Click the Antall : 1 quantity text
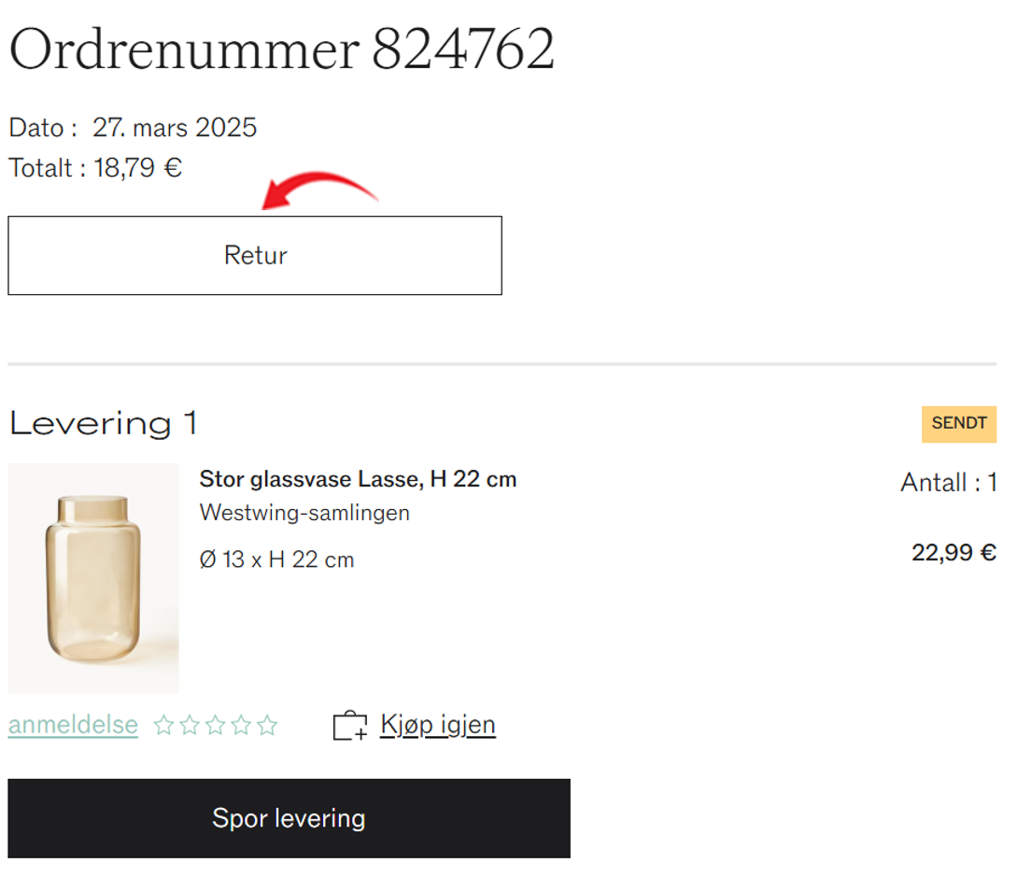This screenshot has width=1018, height=877. [x=949, y=482]
